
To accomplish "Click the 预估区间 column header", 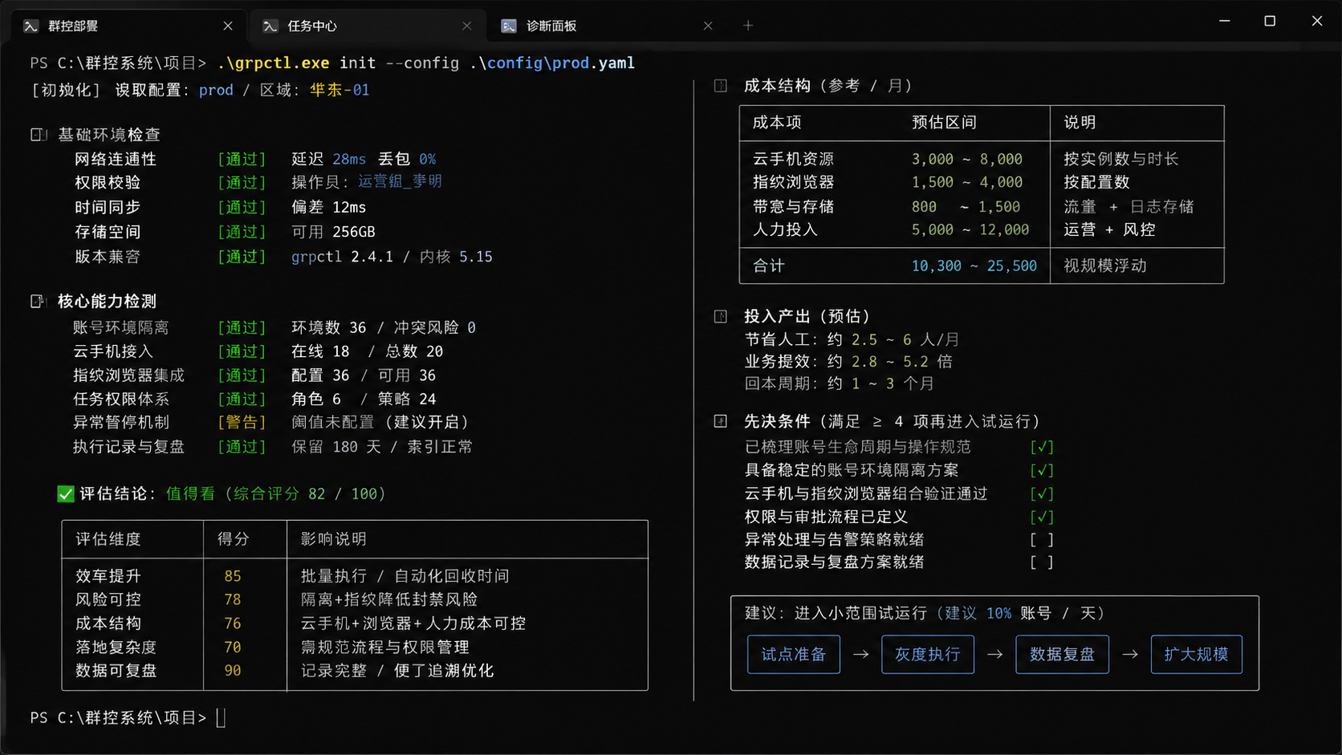I will click(x=944, y=123).
